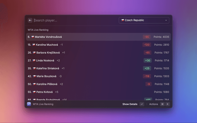197x123 pixels.
Task: Select Petra Kvitová ranking row
Action: (x=98, y=92)
